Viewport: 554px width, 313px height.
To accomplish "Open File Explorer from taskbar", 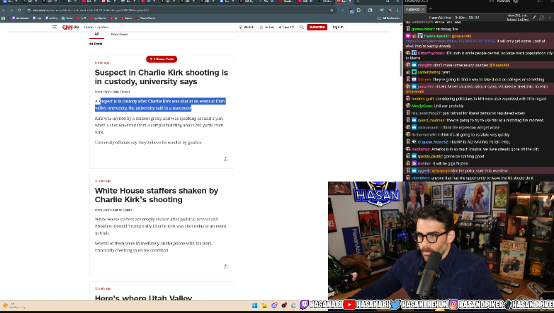I will point(264,306).
